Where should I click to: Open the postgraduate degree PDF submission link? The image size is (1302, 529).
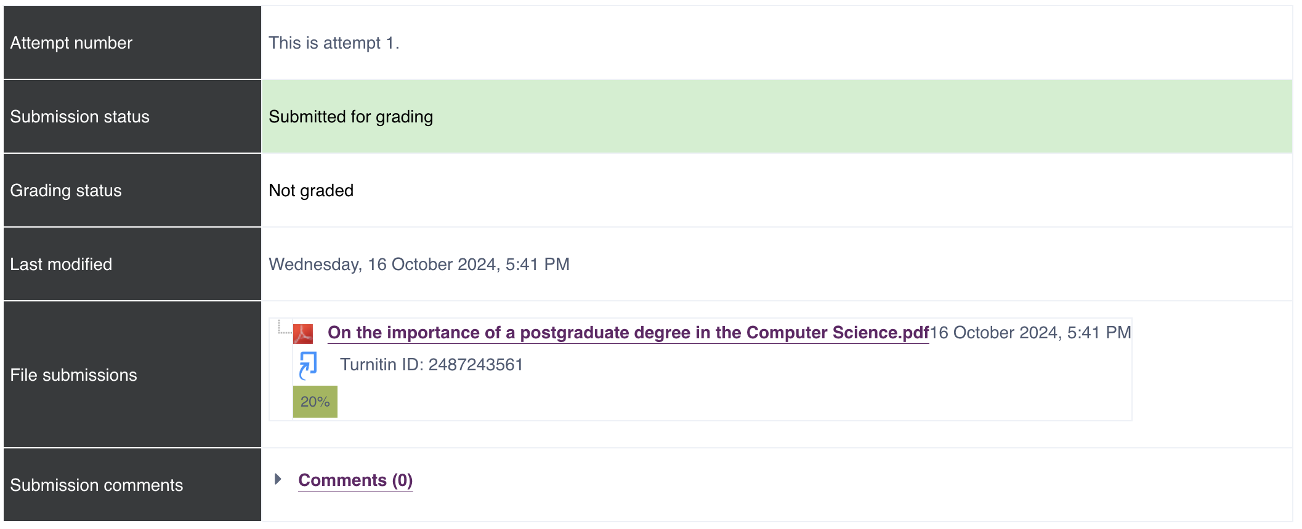pos(628,333)
